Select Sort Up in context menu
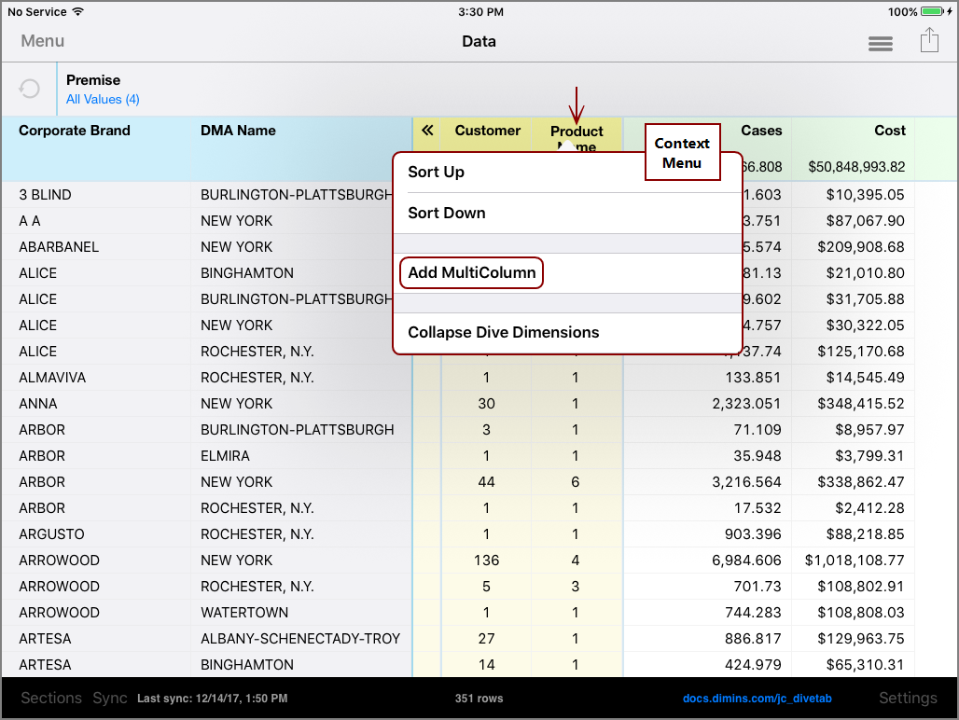The image size is (959, 720). 436,173
